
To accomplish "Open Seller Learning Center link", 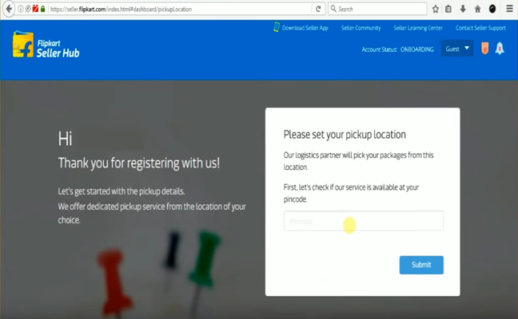I will click(x=418, y=28).
